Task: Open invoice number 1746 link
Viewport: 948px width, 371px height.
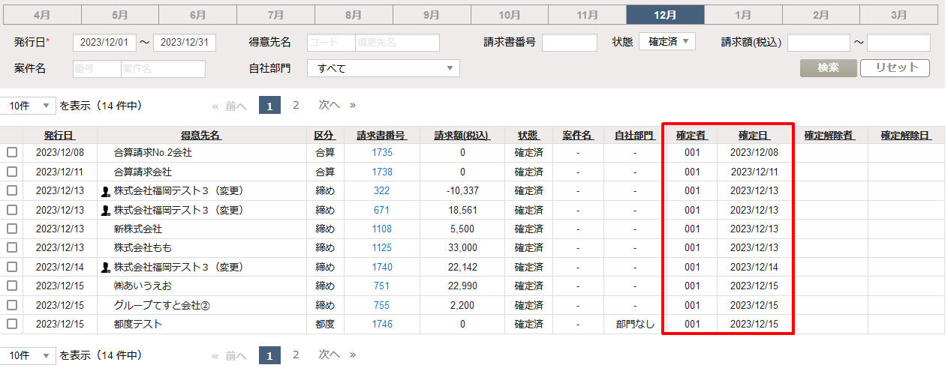Action: (x=381, y=325)
